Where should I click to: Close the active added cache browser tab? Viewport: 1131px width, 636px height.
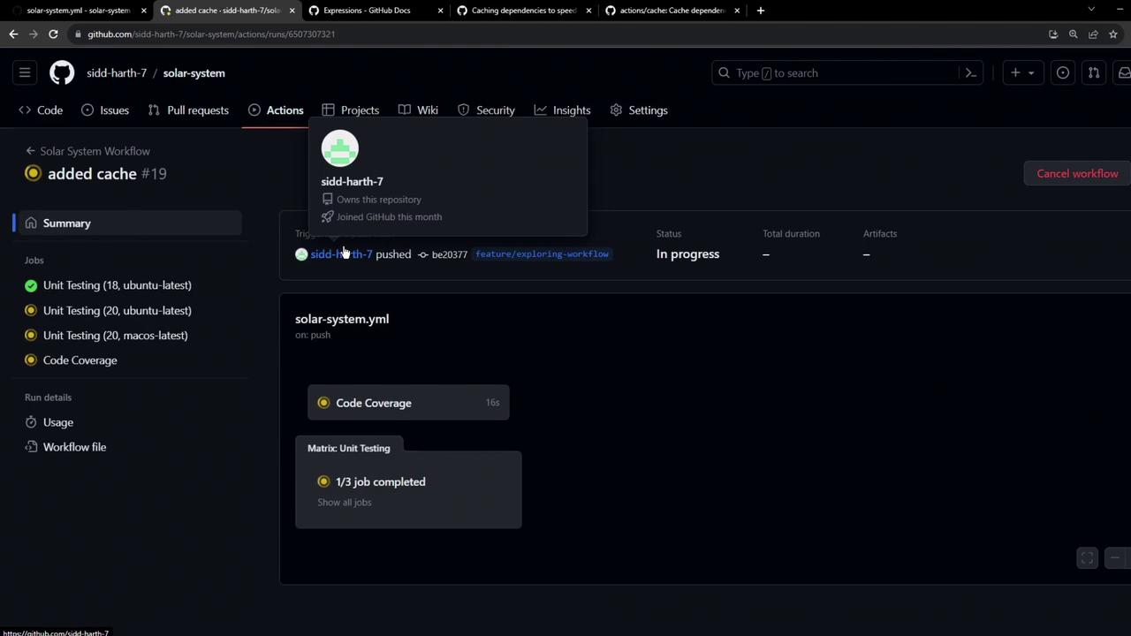point(292,11)
